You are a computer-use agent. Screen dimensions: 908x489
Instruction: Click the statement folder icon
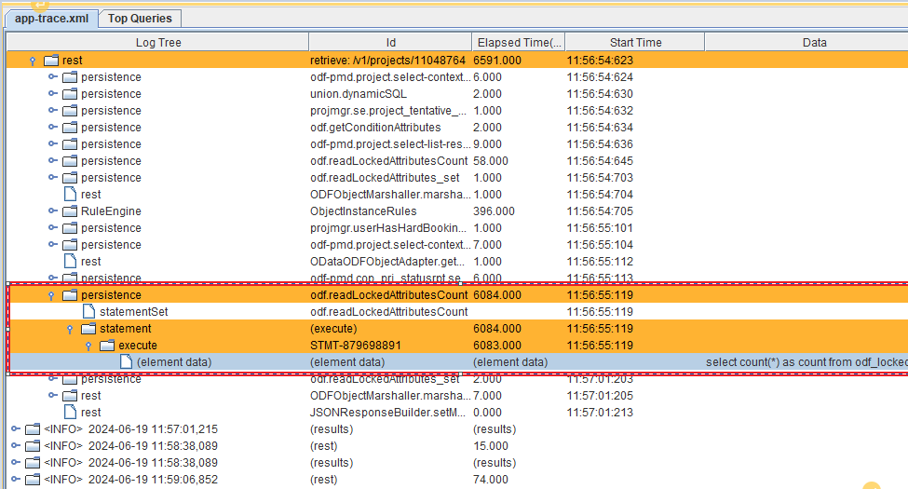88,329
